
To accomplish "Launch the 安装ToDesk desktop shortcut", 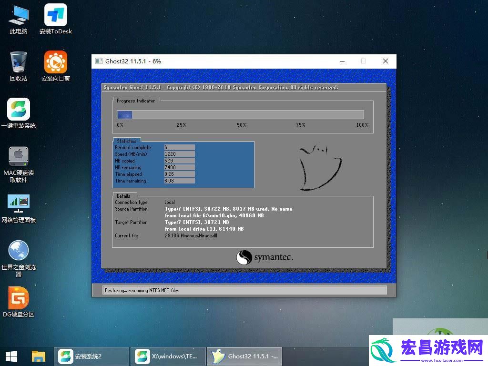I will tap(56, 19).
